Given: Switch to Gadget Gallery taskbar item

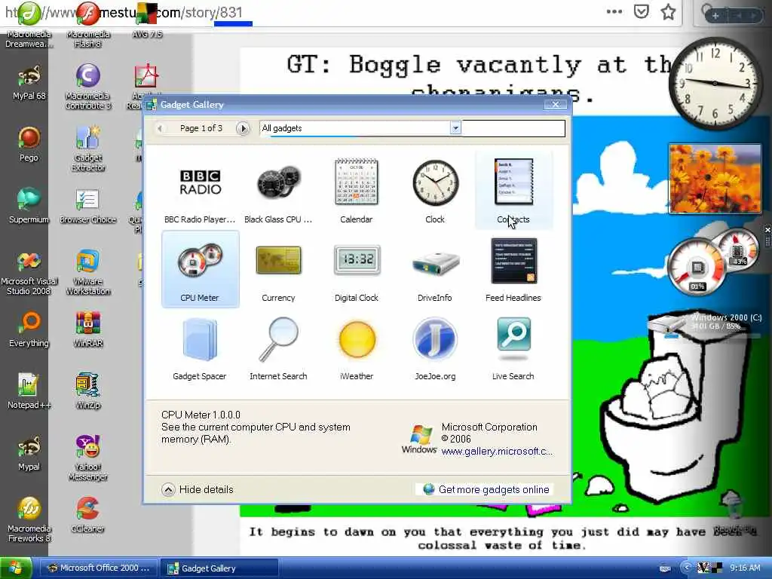Looking at the screenshot, I should [219, 568].
